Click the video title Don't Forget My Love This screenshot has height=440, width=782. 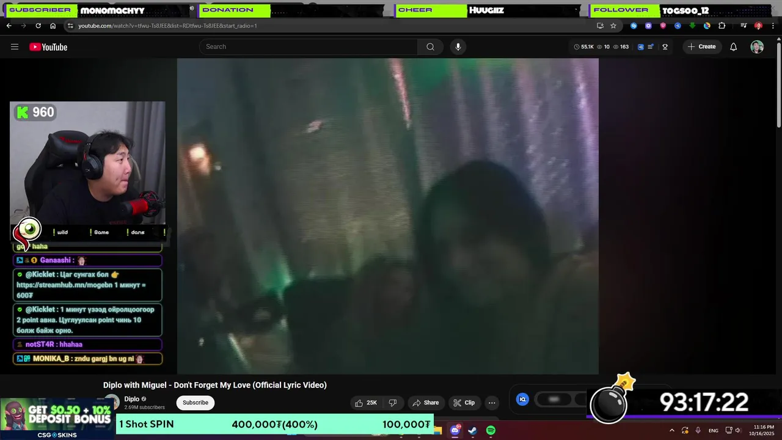tap(215, 385)
